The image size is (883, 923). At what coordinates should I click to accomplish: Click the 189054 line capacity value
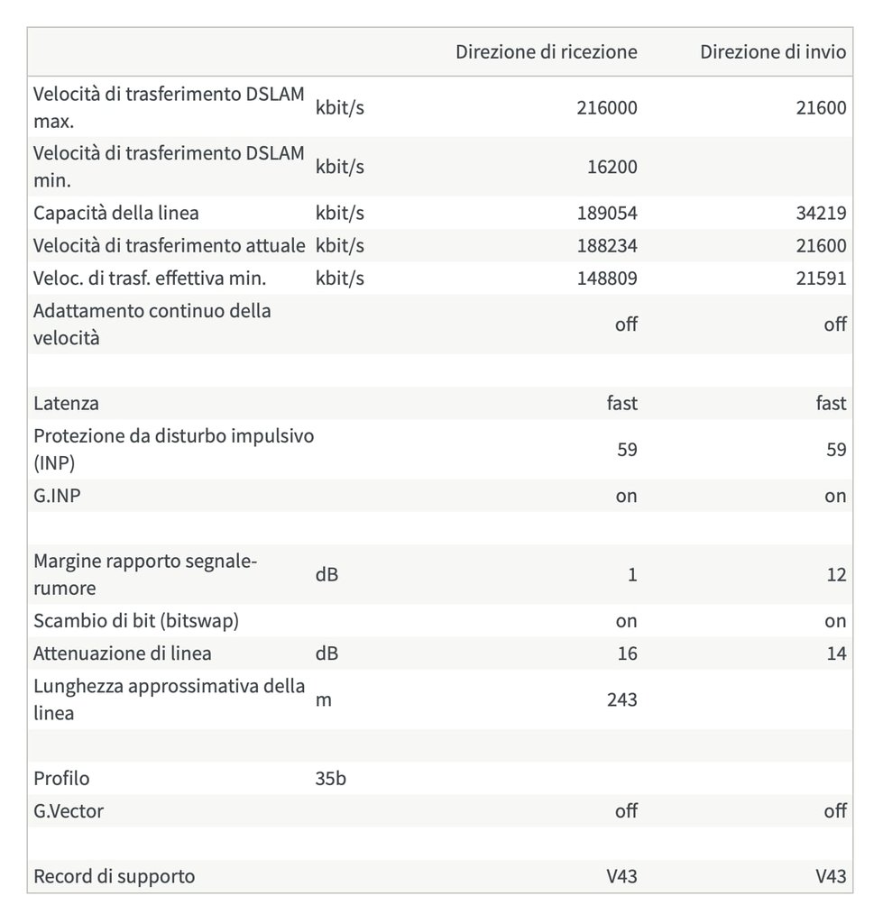point(606,214)
